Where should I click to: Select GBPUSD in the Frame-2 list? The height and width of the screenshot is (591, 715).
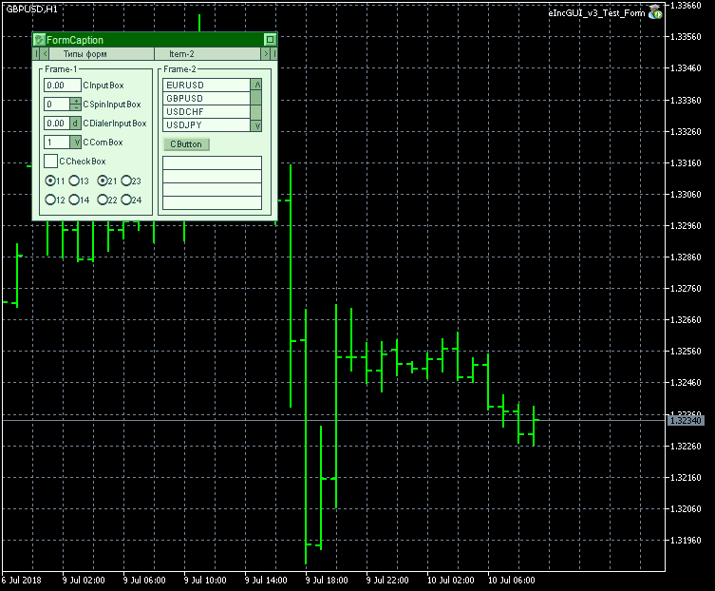coord(207,99)
